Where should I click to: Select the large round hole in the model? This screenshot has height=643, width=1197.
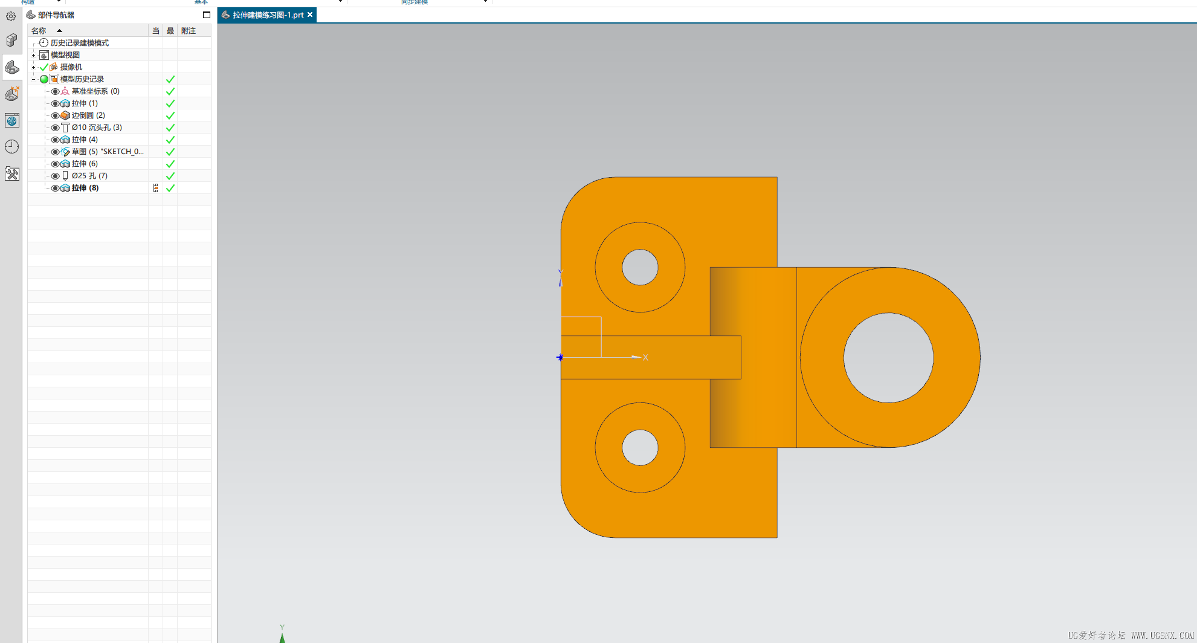(888, 358)
